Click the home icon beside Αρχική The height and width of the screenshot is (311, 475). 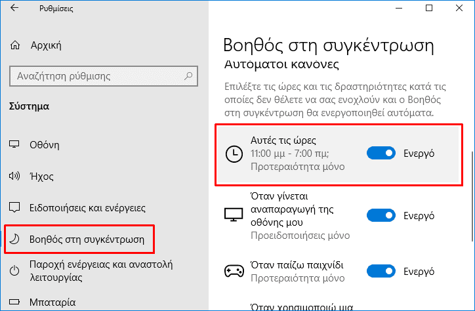(x=15, y=45)
